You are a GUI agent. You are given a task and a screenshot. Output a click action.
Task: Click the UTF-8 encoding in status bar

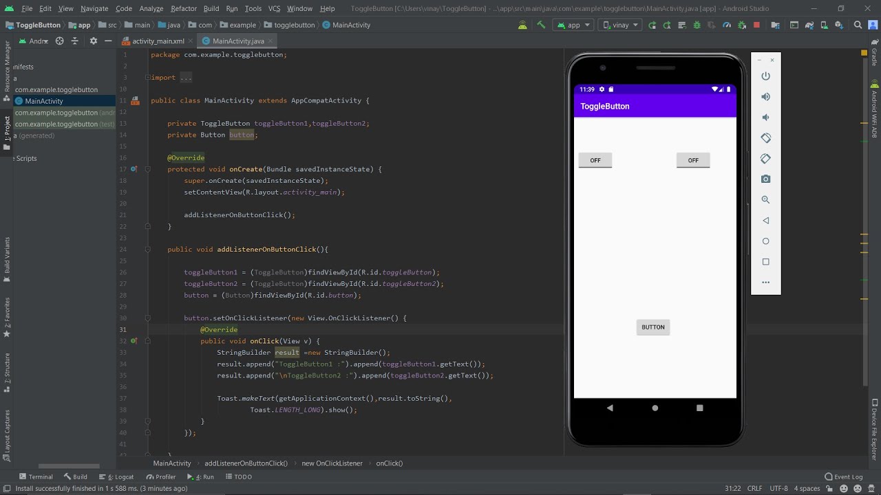[x=778, y=489]
